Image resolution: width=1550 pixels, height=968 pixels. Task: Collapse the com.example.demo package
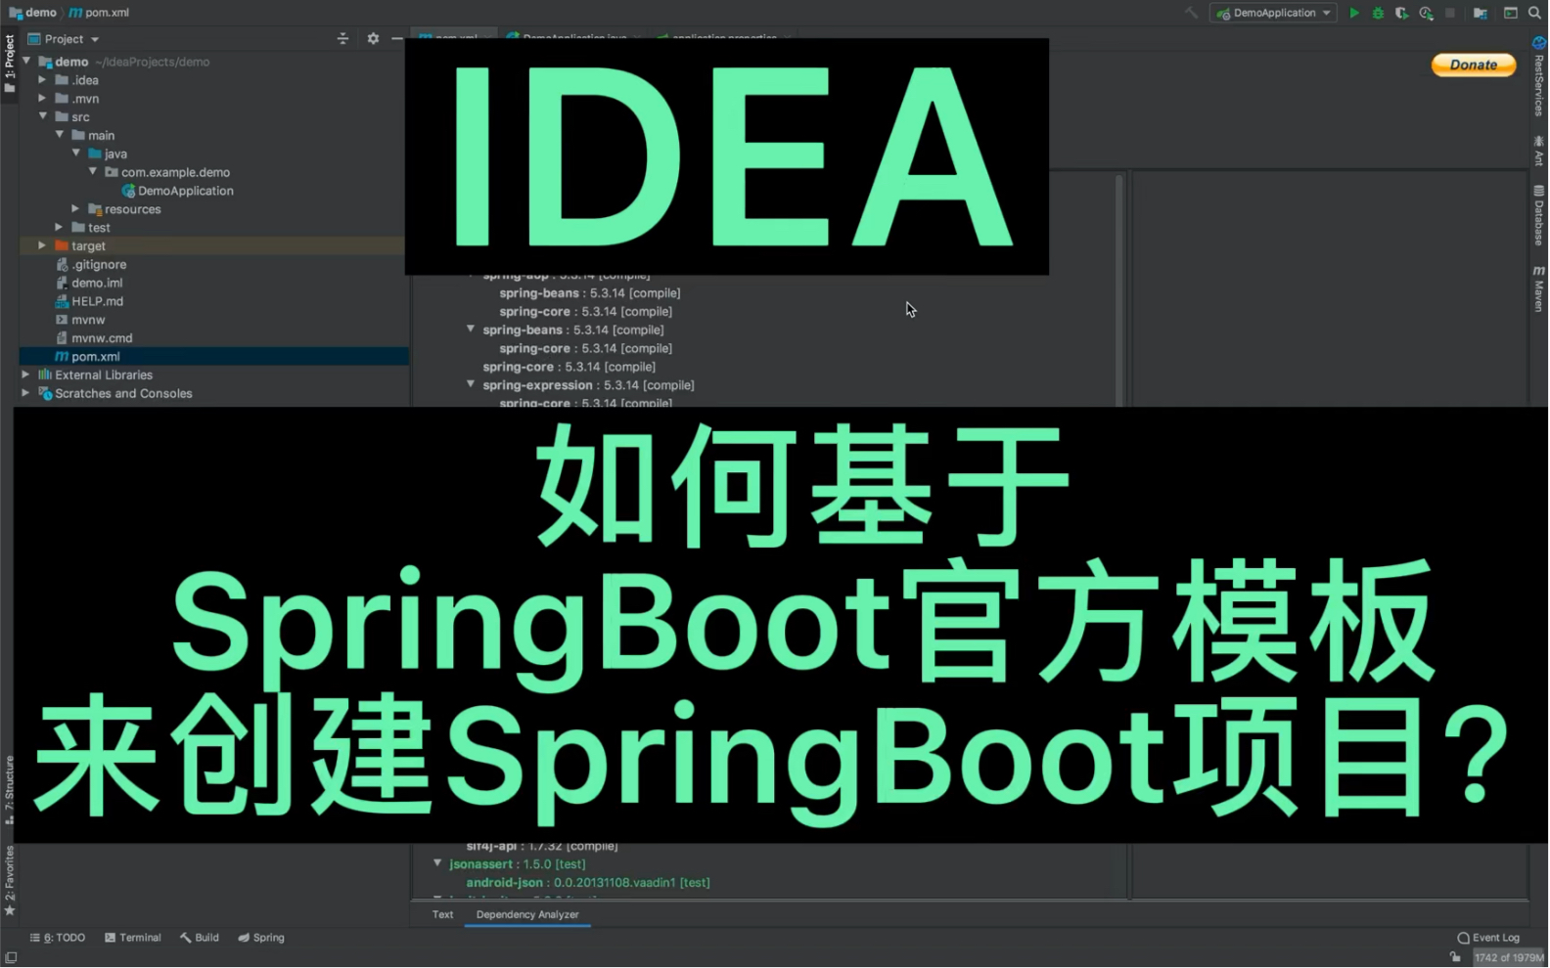point(92,172)
